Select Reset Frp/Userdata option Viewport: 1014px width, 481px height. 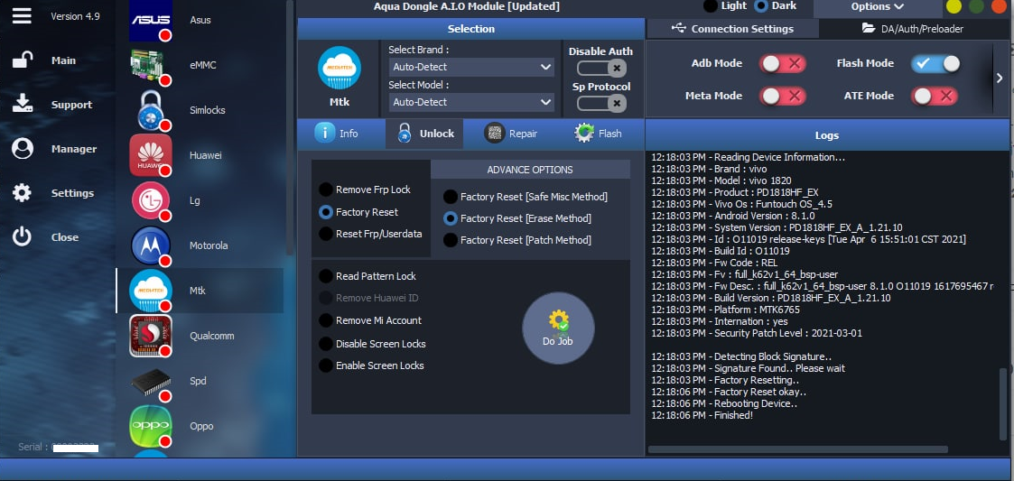coord(326,234)
